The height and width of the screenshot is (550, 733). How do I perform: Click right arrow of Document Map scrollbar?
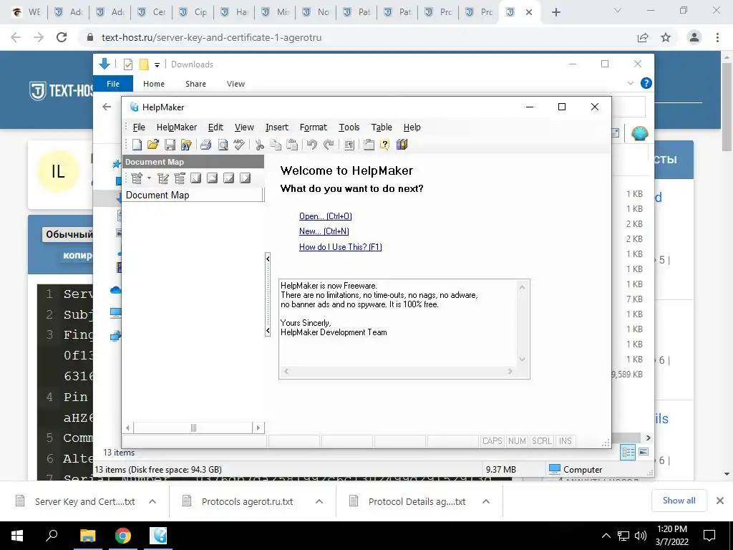click(x=258, y=428)
